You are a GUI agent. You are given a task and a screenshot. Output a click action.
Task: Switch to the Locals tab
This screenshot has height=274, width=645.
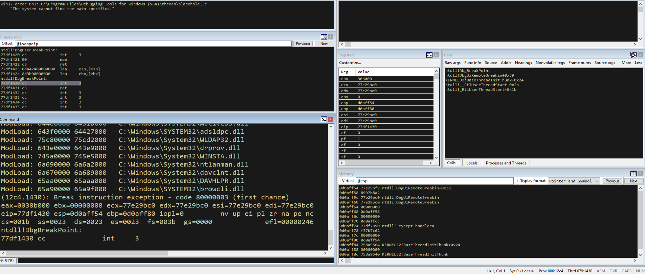coord(472,163)
